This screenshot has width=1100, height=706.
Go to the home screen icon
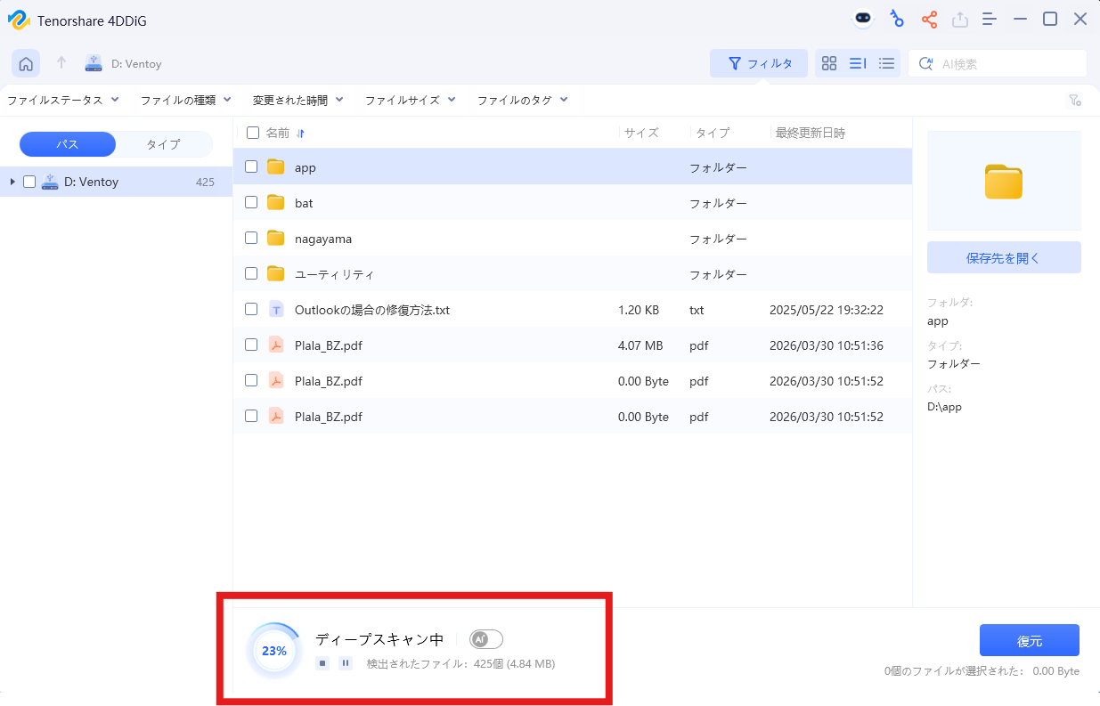click(x=26, y=63)
